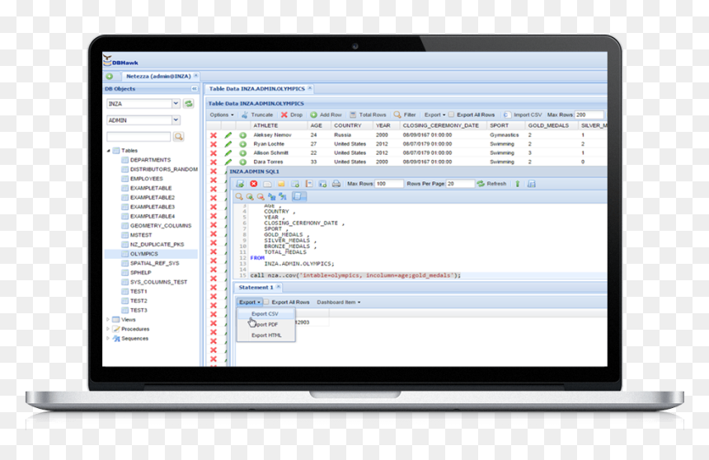709x460 pixels.
Task: Edit the Aleksey Nemov row with pencil
Action: pyautogui.click(x=228, y=135)
